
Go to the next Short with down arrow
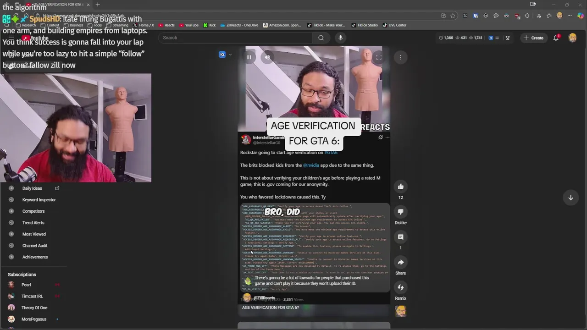pyautogui.click(x=571, y=198)
